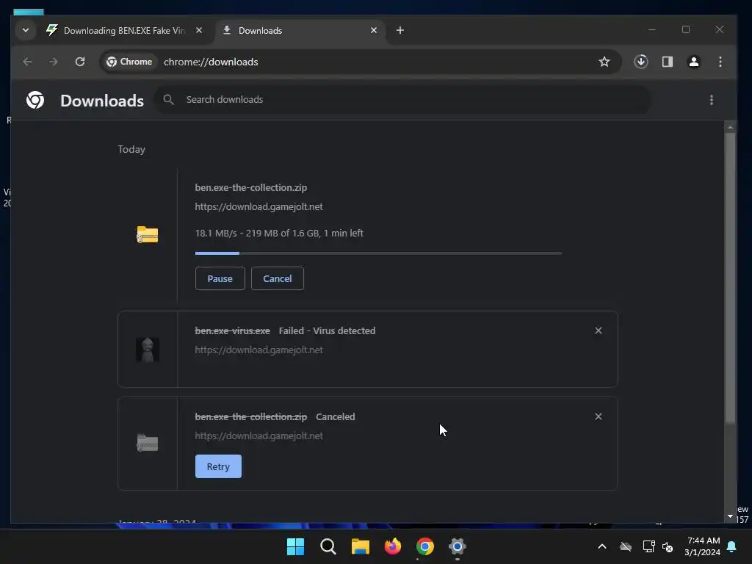The image size is (752, 564).
Task: Click the struck-through canceled ben.exe-the-collection.zip name
Action: point(251,417)
